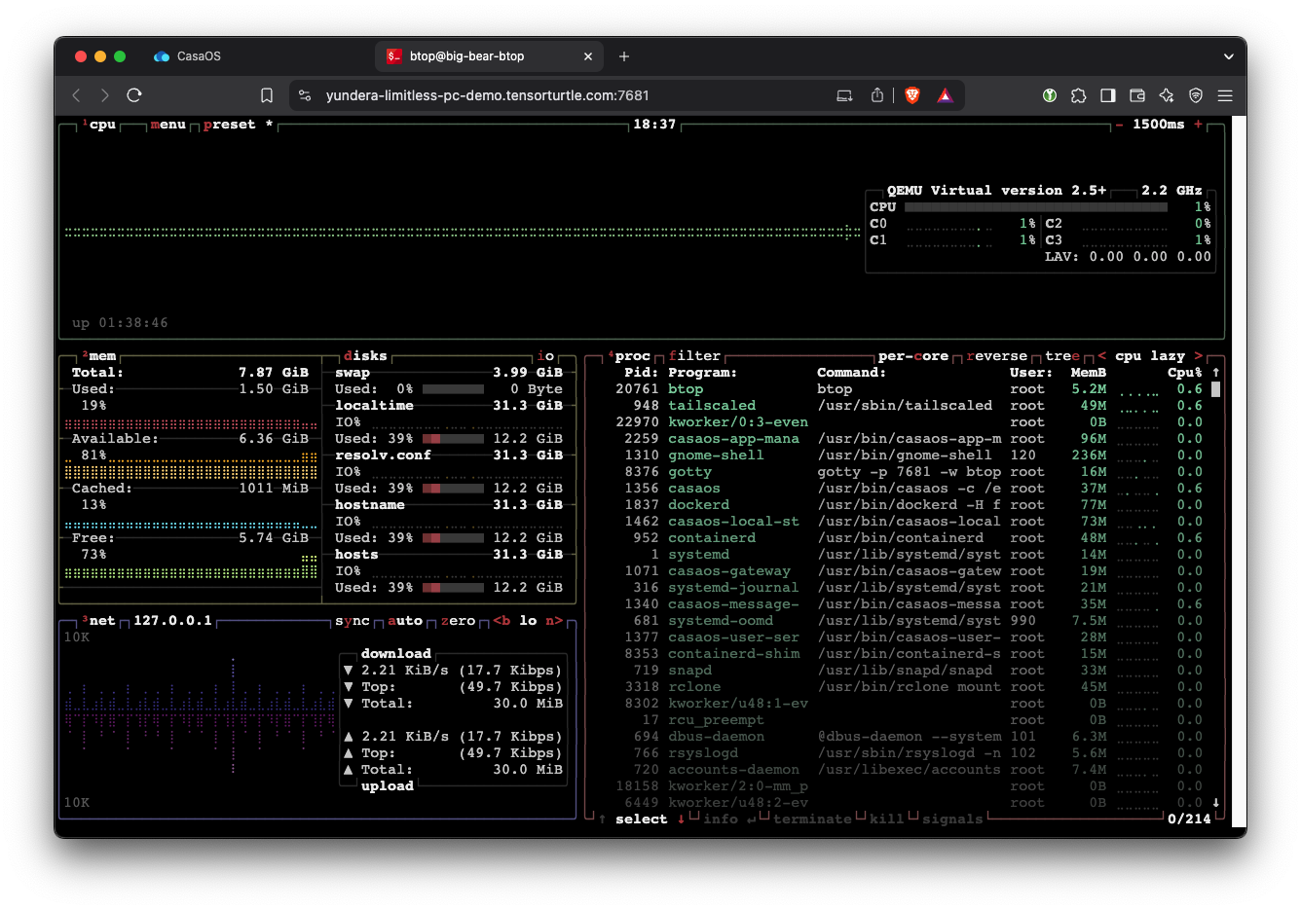Switch to next sort column after cpu lazy
This screenshot has width=1301, height=910.
(1199, 356)
